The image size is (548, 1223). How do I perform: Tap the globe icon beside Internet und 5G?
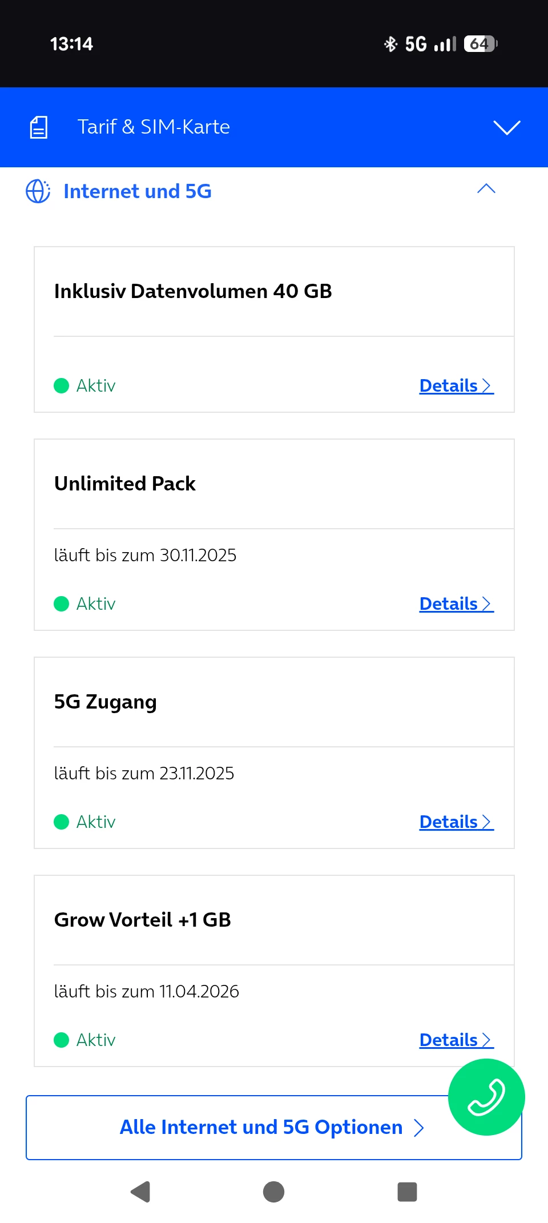(38, 191)
